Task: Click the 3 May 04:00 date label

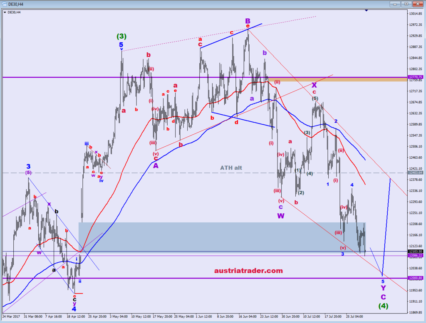Action: click(x=119, y=316)
